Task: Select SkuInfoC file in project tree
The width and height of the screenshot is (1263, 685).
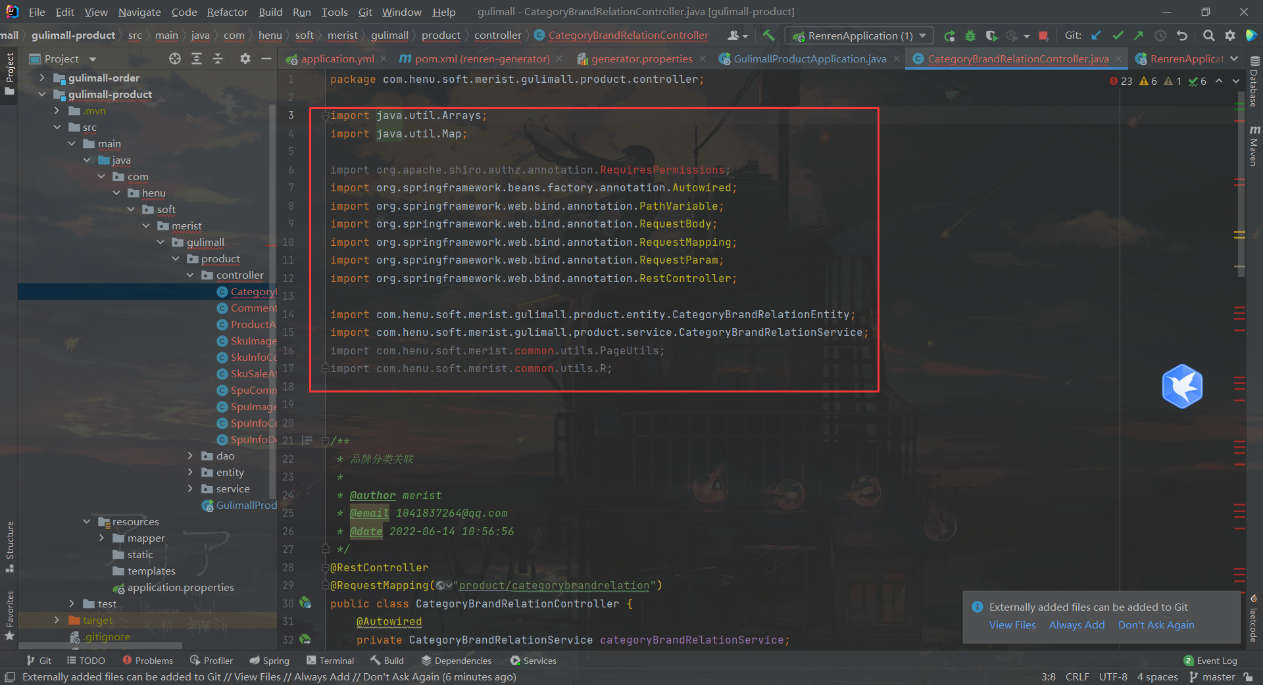Action: click(247, 357)
